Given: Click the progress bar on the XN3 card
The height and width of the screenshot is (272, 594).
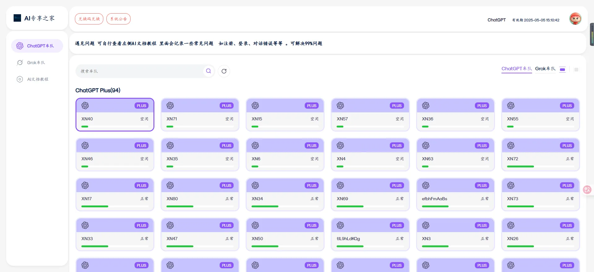Looking at the screenshot, I should 455,246.
